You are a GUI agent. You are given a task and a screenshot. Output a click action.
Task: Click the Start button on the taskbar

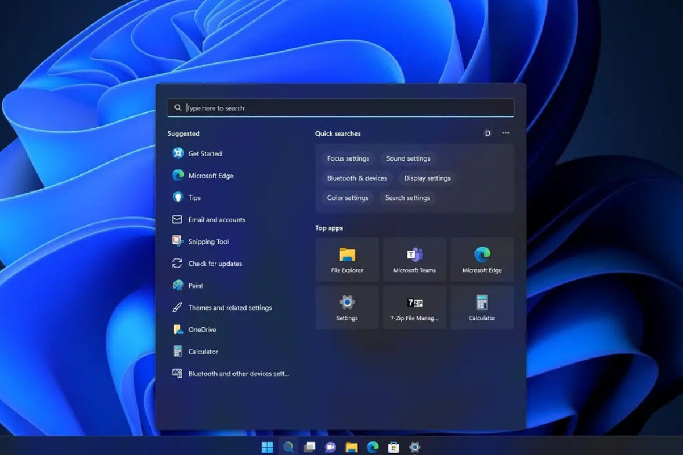pyautogui.click(x=267, y=447)
